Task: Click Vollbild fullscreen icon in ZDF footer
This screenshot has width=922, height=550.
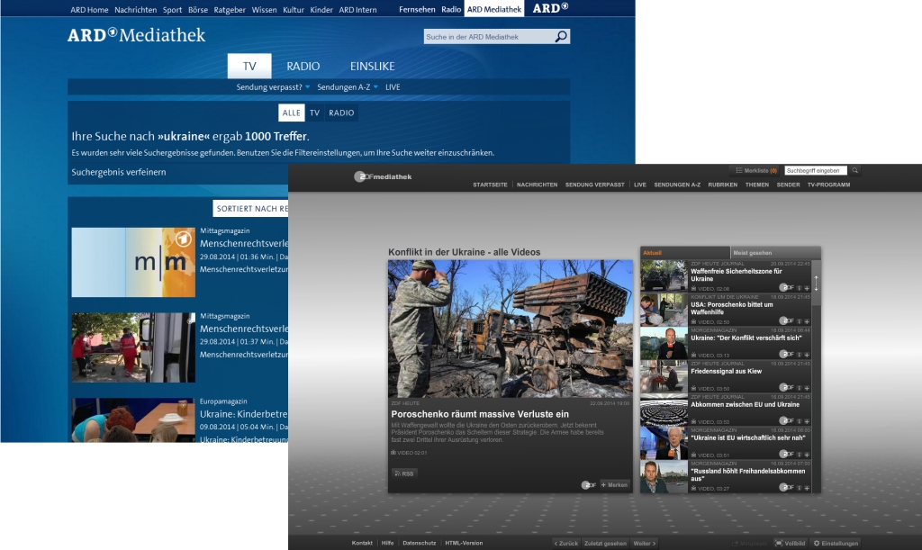Action: pos(779,543)
